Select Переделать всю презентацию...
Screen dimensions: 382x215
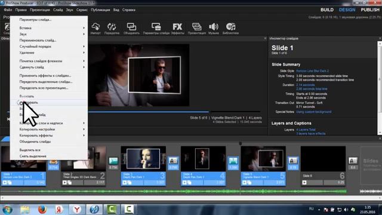click(x=49, y=88)
